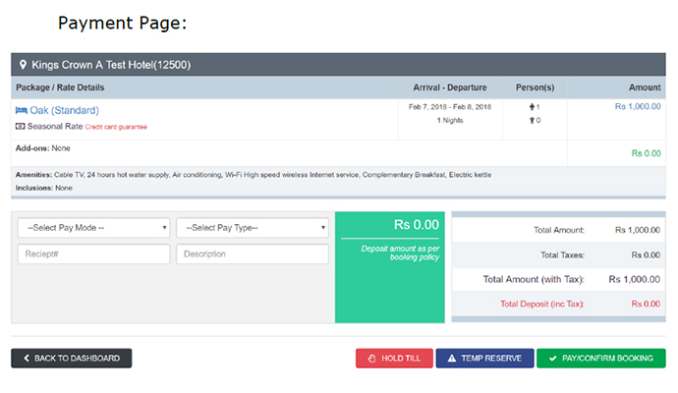The height and width of the screenshot is (393, 678).
Task: Open the Select Pay Type dropdown
Action: point(253,228)
